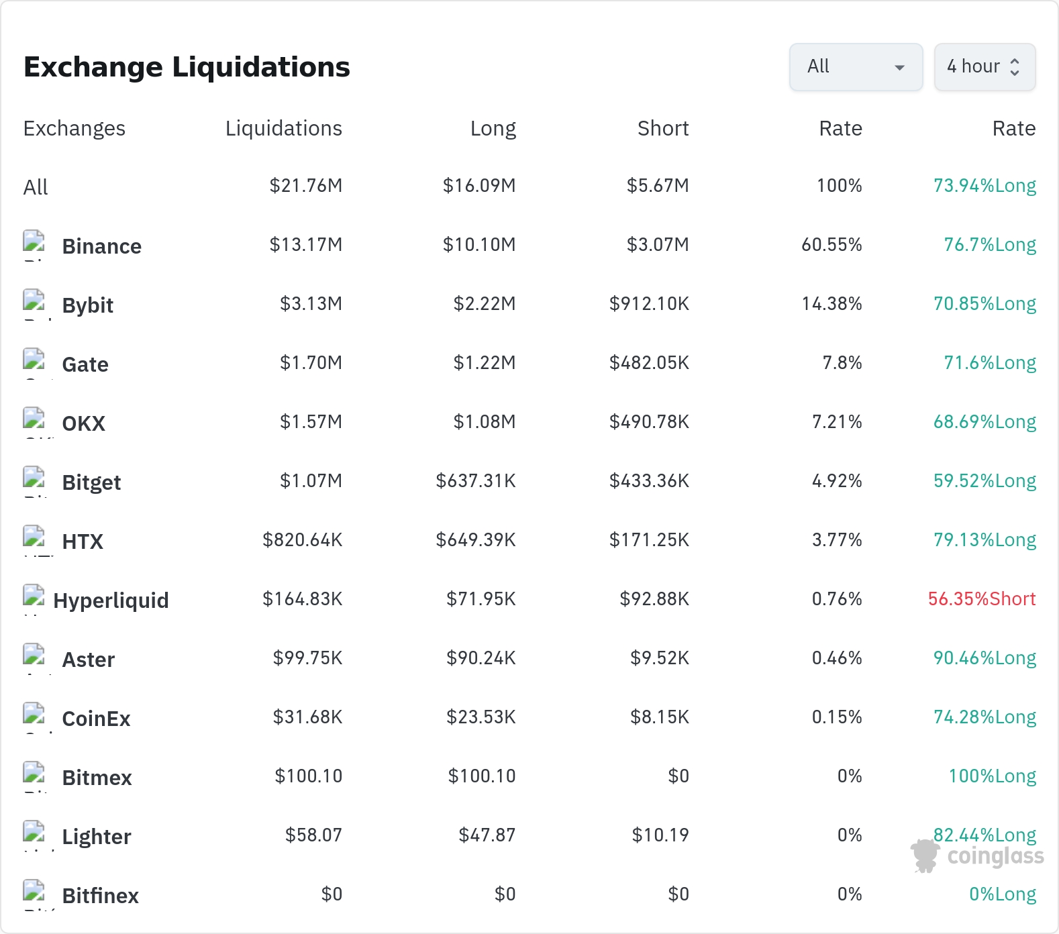
Task: Open the Bitmex exchange link
Action: [x=97, y=778]
